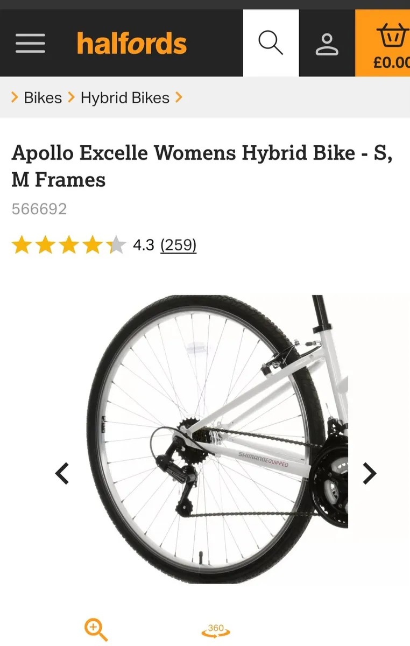Image resolution: width=410 pixels, height=646 pixels.
Task: Show the previous product image
Action: (62, 474)
